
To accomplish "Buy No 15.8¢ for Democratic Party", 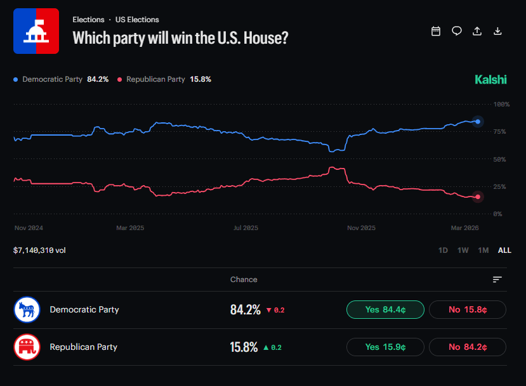I will point(467,309).
